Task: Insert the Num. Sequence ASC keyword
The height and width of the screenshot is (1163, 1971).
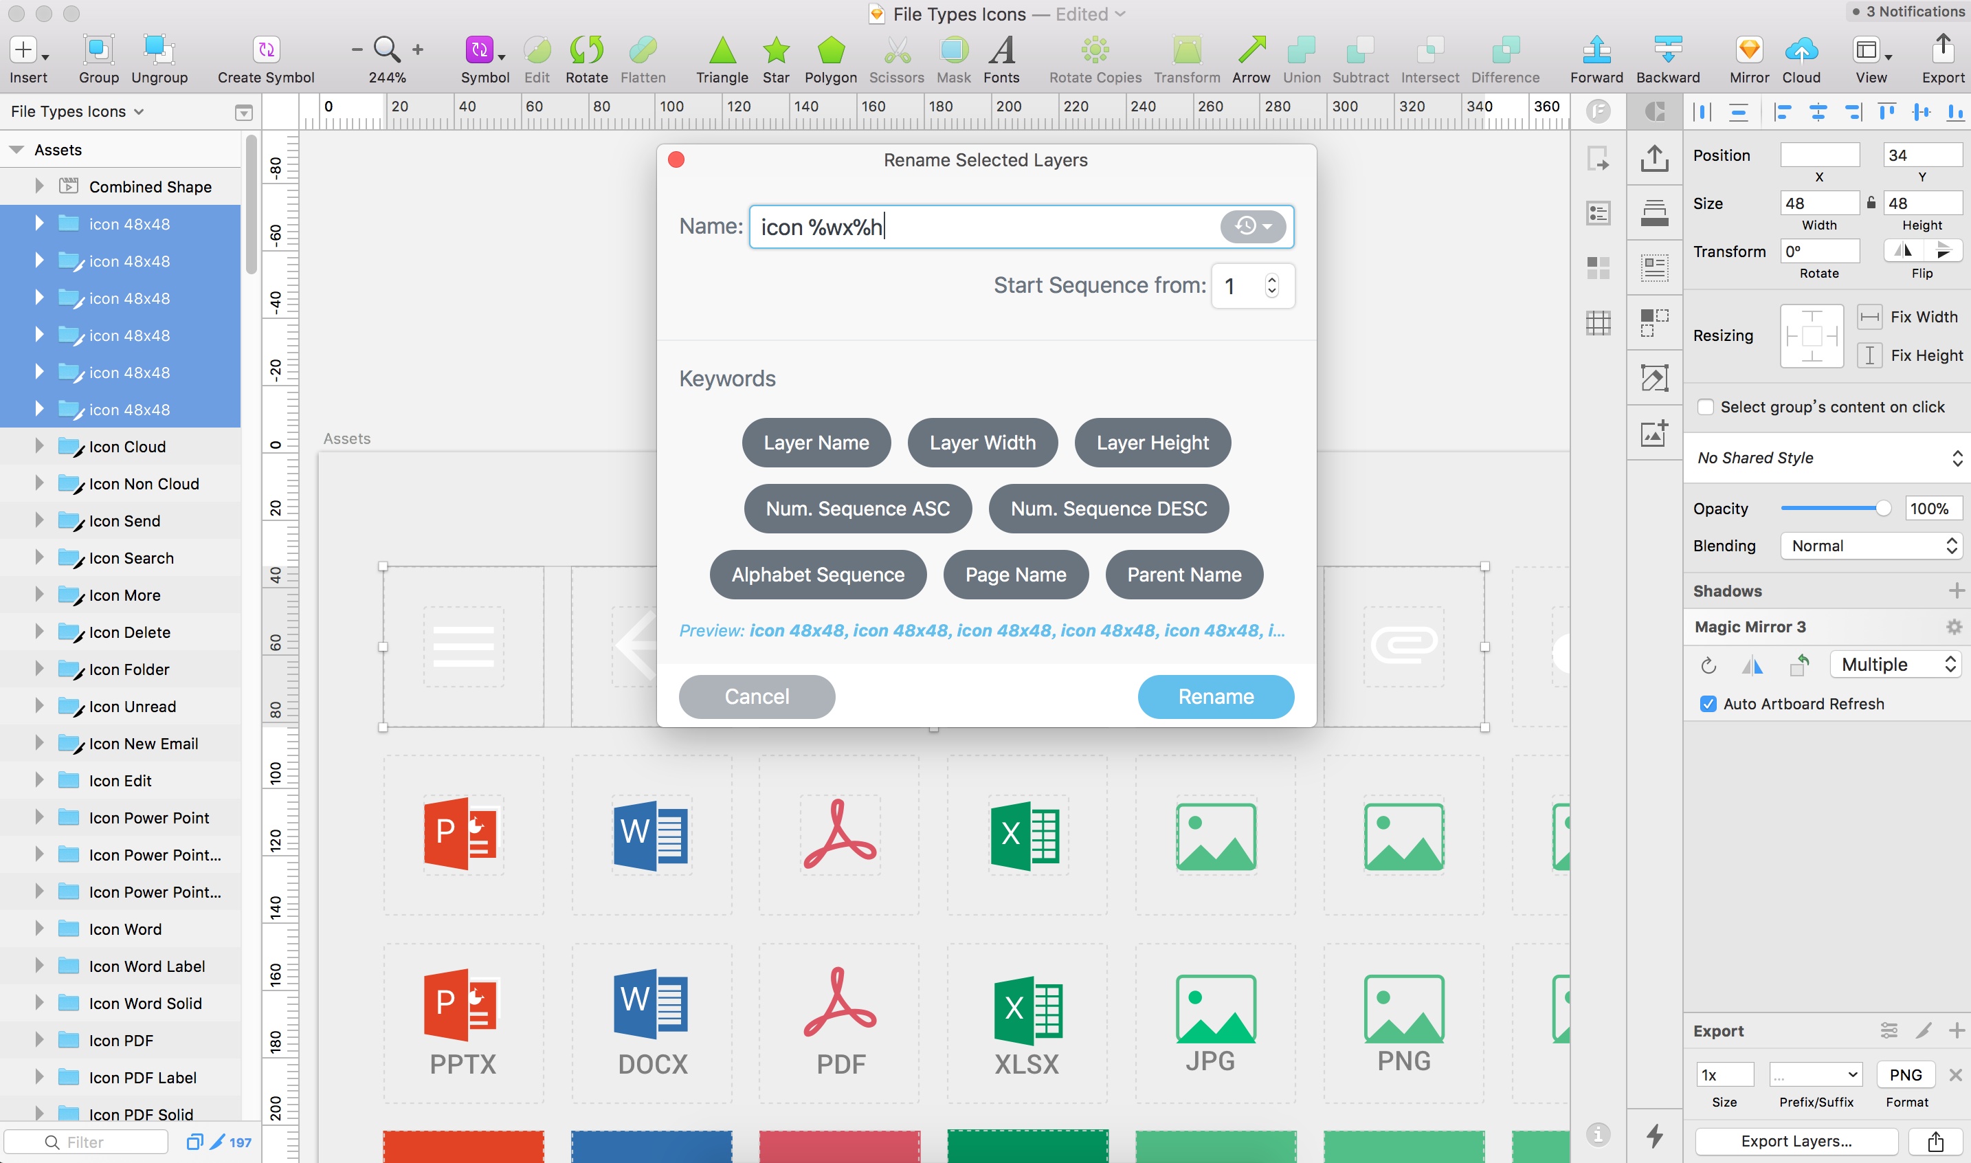Action: point(858,509)
